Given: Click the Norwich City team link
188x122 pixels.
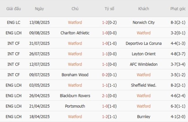Looking at the screenshot, I should click(x=143, y=22).
